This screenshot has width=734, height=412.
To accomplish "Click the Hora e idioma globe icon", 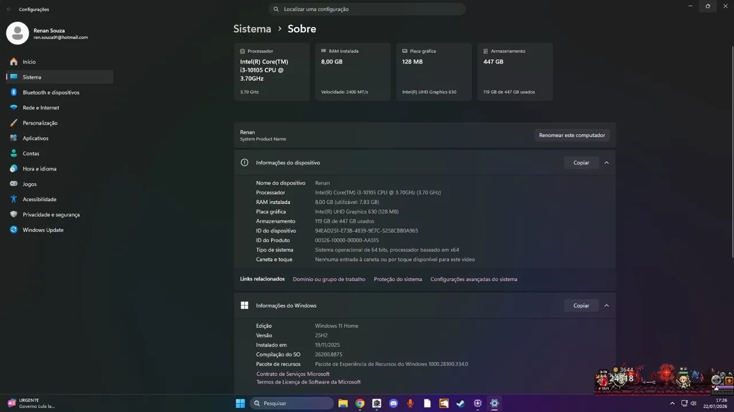I will [14, 168].
